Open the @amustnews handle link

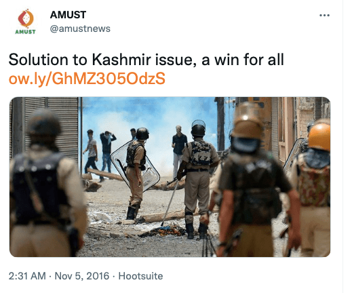pyautogui.click(x=80, y=28)
